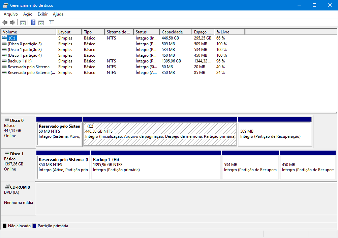Click the blue Partição primária legend swatch
The width and height of the screenshot is (338, 238).
coord(34,226)
